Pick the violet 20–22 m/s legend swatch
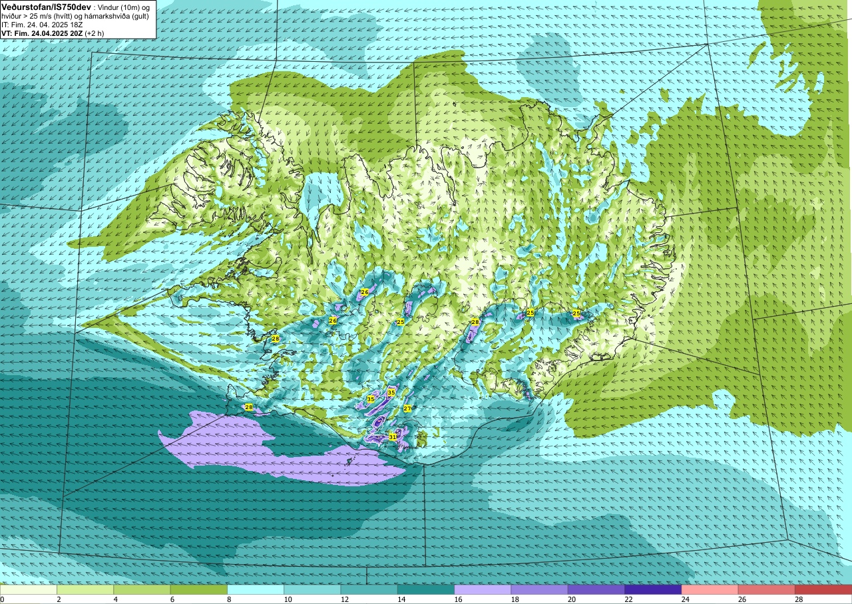Screen dimensions: 852x604 click(x=596, y=589)
